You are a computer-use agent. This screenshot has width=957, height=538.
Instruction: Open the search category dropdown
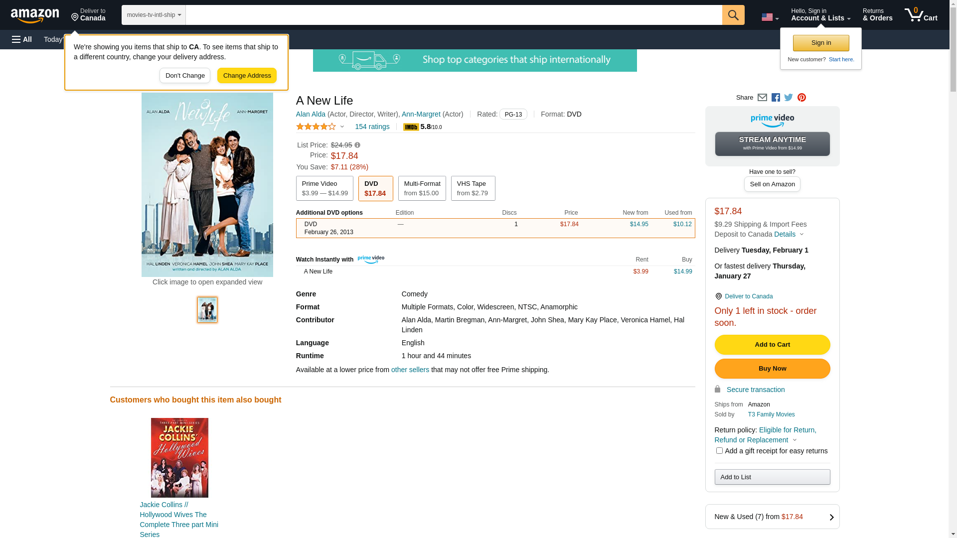click(x=154, y=15)
